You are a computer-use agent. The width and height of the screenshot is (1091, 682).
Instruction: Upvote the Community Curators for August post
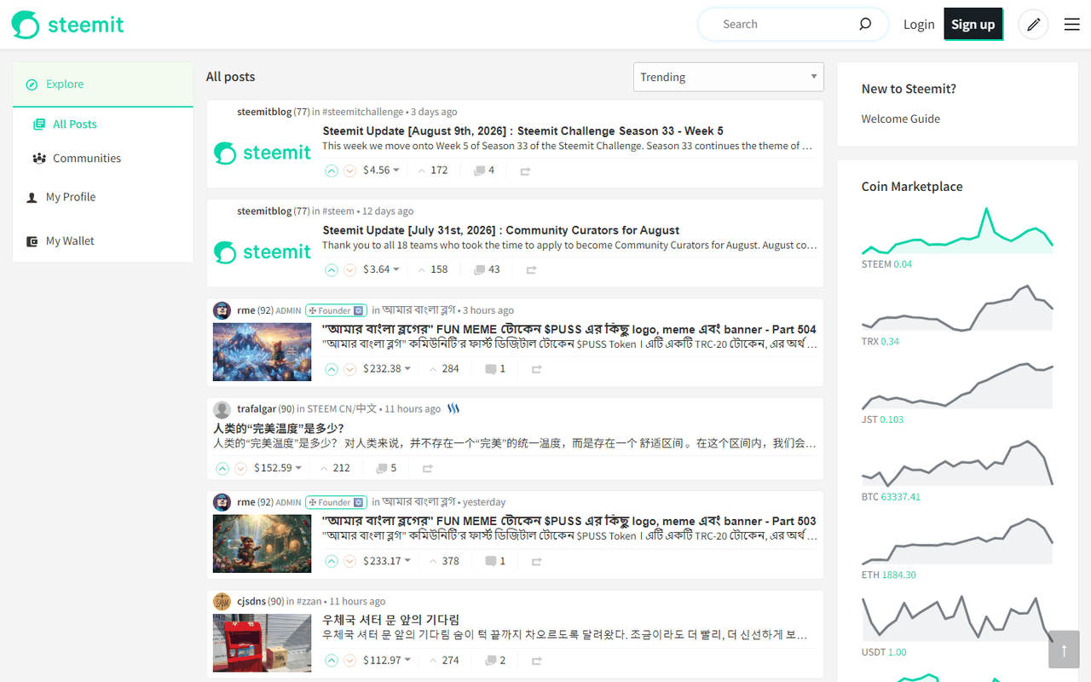332,269
